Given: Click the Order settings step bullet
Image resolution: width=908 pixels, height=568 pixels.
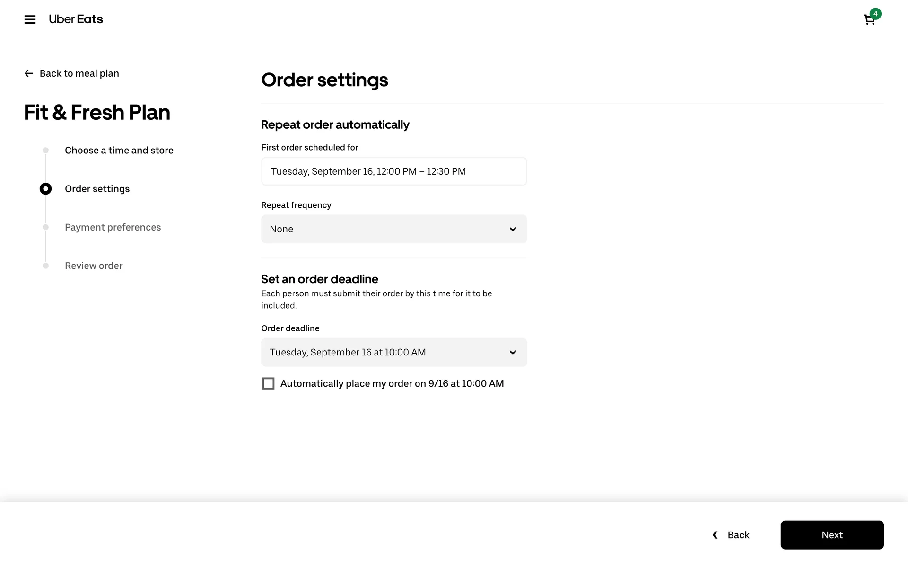Looking at the screenshot, I should point(45,189).
